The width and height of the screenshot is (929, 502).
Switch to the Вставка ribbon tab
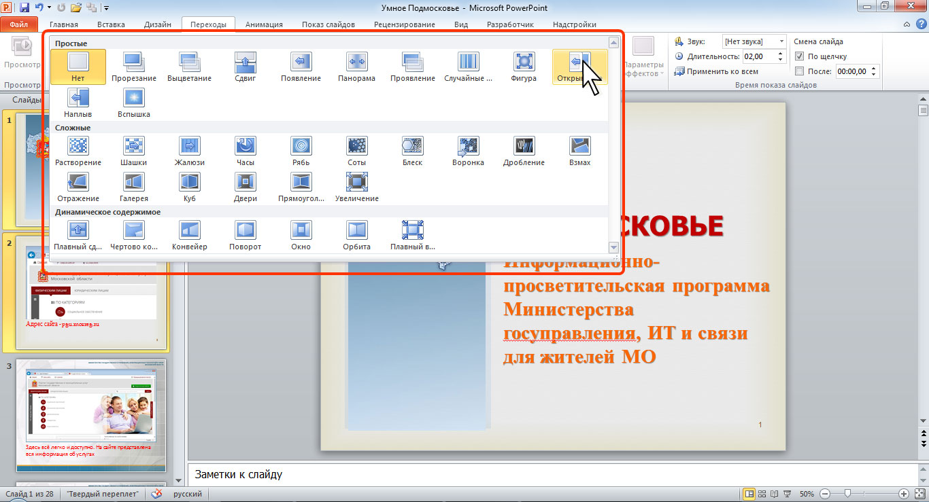pos(111,24)
